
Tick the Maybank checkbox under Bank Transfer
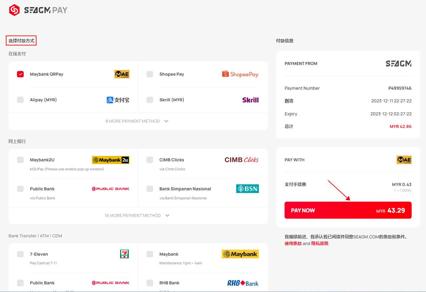click(150, 254)
